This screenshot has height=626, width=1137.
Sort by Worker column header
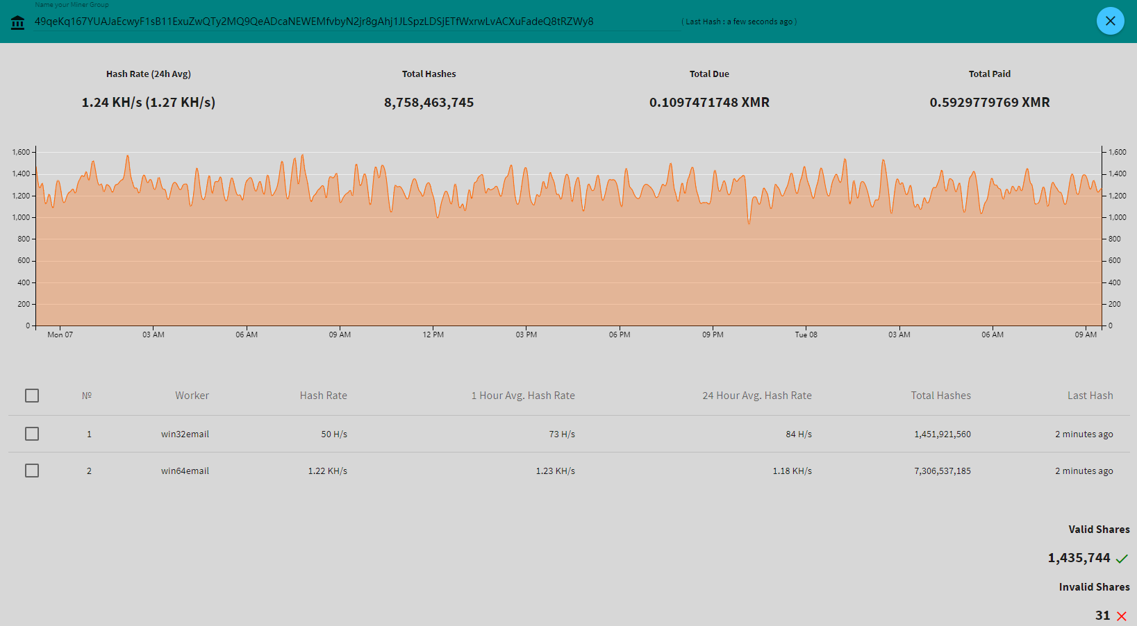(192, 396)
